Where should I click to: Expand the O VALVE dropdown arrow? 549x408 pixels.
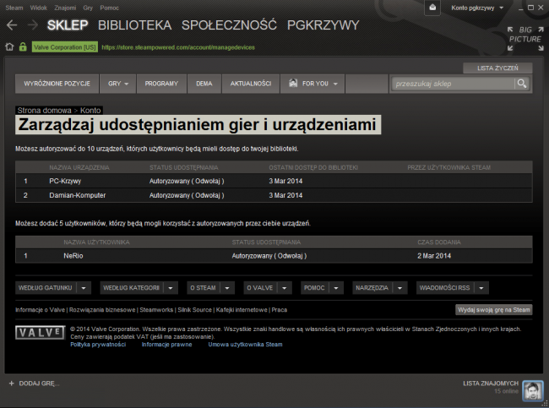[x=285, y=288]
